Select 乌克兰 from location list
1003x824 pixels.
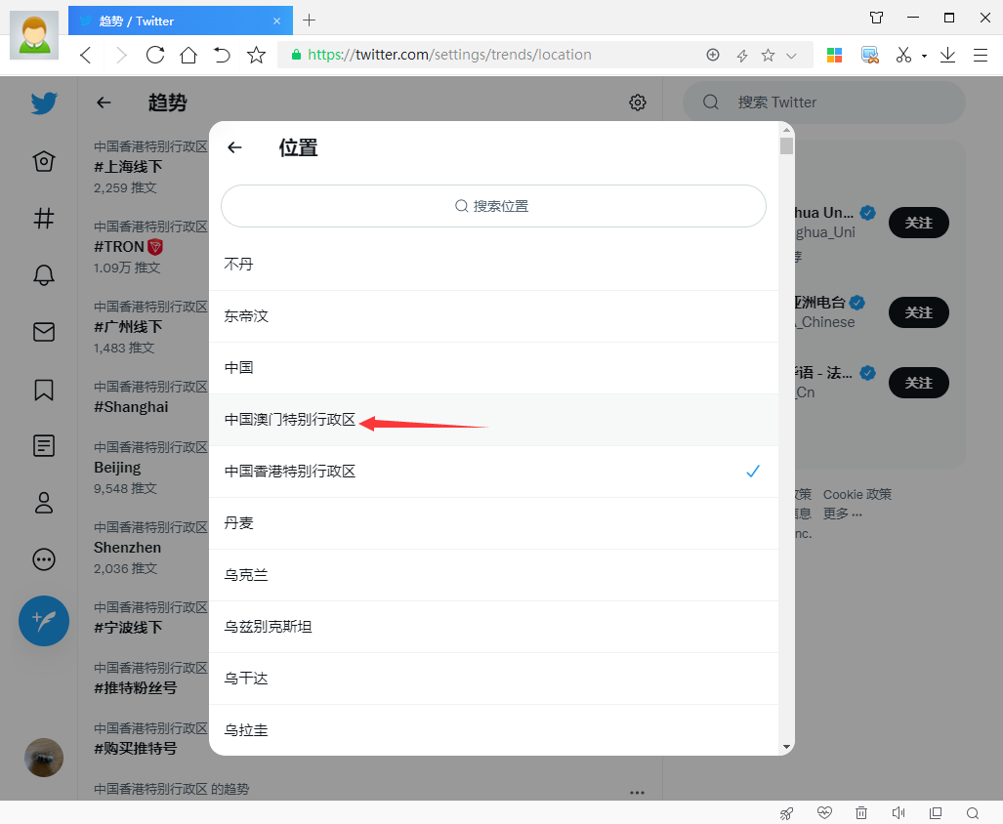pyautogui.click(x=493, y=575)
